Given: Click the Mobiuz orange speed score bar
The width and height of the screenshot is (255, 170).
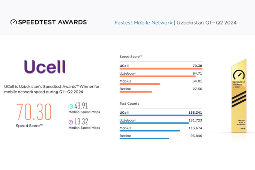Looking at the screenshot, I should [140, 84].
